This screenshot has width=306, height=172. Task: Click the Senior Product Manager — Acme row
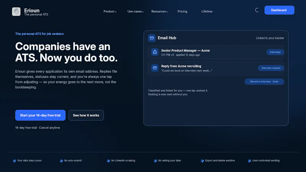[x=216, y=52]
